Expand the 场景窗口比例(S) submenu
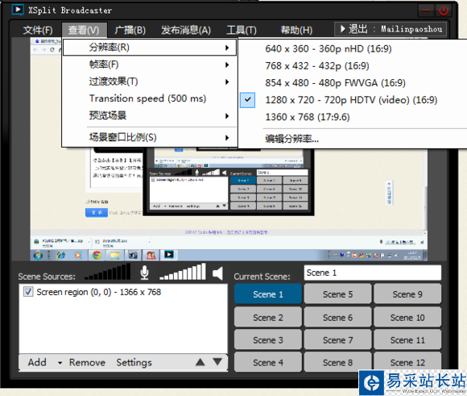This screenshot has height=396, width=467. point(150,137)
